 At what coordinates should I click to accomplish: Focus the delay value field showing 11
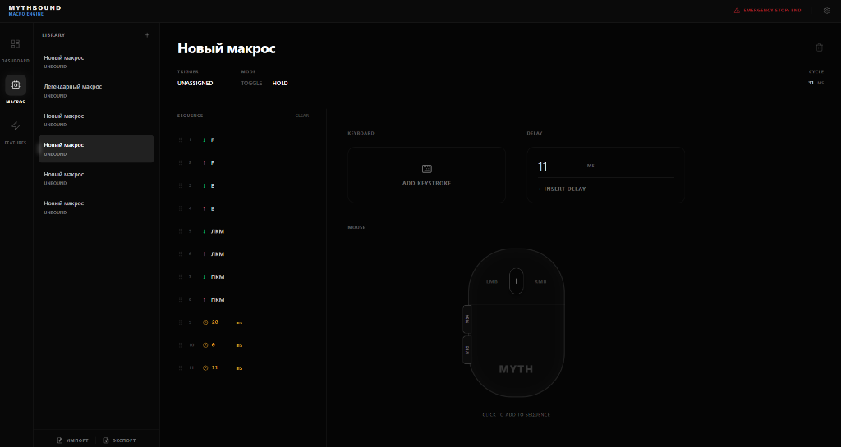tap(560, 166)
